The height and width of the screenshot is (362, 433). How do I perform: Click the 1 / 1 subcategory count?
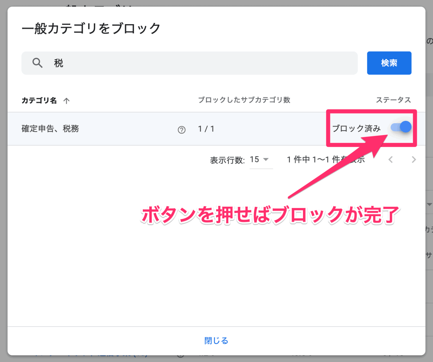pos(206,129)
